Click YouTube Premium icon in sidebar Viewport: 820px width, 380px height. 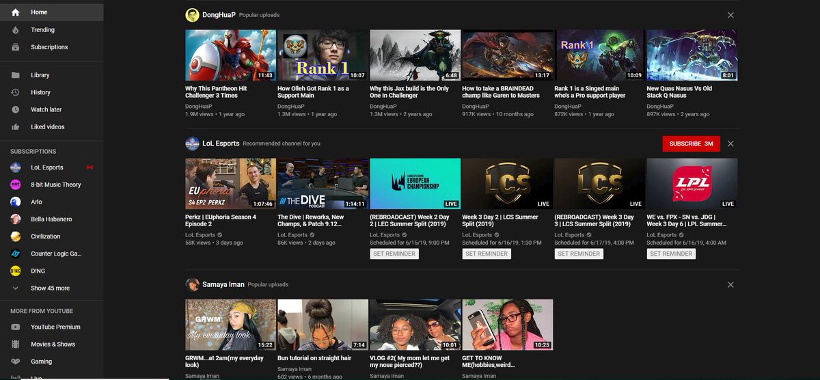click(x=15, y=327)
